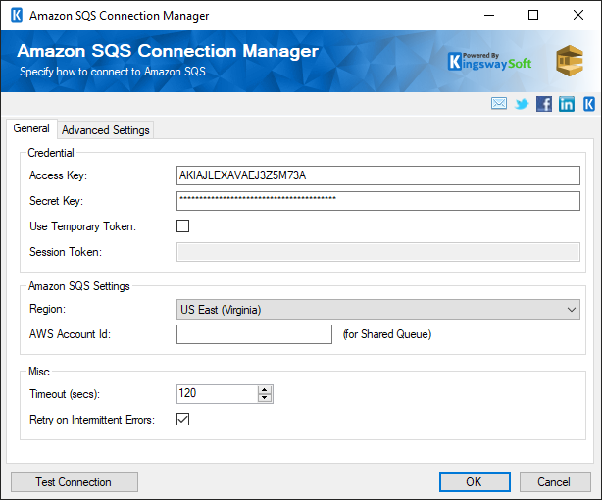Open the Region dropdown
The width and height of the screenshot is (602, 500).
coord(378,310)
